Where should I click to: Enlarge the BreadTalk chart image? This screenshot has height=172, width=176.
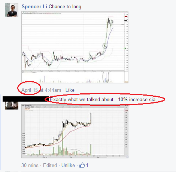pyautogui.click(x=75, y=131)
